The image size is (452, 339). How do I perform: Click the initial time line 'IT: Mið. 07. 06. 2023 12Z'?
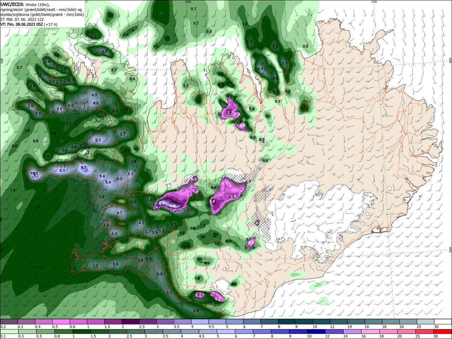(x=22, y=19)
